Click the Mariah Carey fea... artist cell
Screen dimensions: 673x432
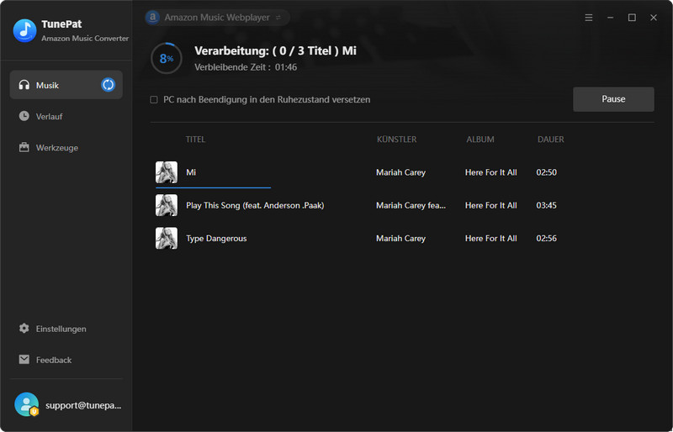coord(411,205)
